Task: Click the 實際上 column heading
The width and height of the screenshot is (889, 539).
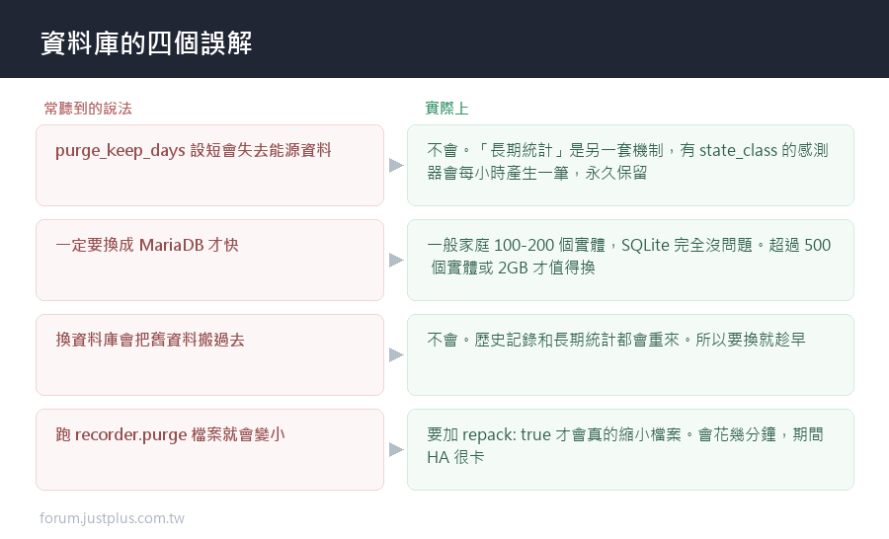Action: pyautogui.click(x=446, y=109)
